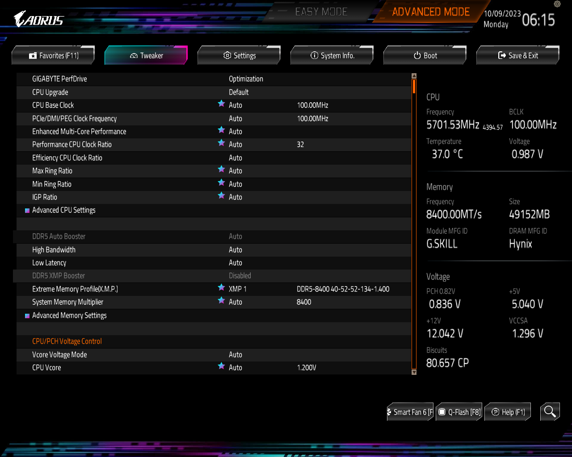Viewport: 572px width, 457px height.
Task: Click scrollbar up arrow in settings list
Action: pos(414,76)
